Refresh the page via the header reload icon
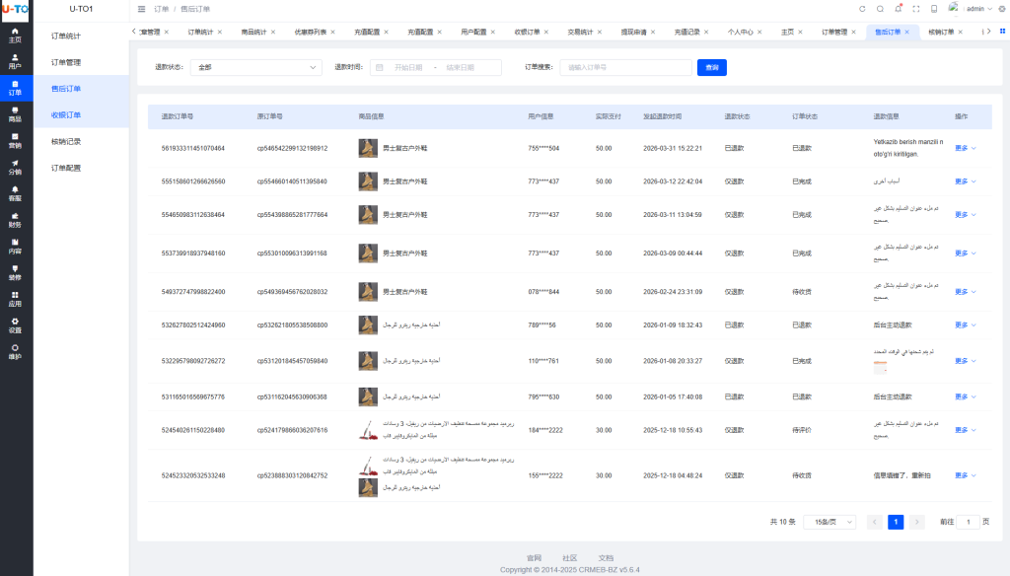1010x576 pixels. [862, 9]
